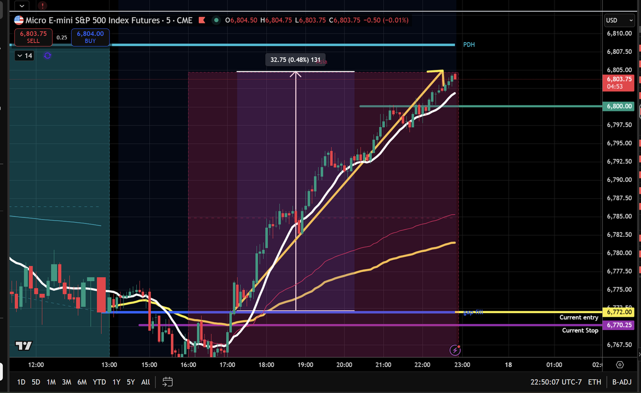Click the red flag icon beside CME
The height and width of the screenshot is (393, 641).
(x=202, y=20)
